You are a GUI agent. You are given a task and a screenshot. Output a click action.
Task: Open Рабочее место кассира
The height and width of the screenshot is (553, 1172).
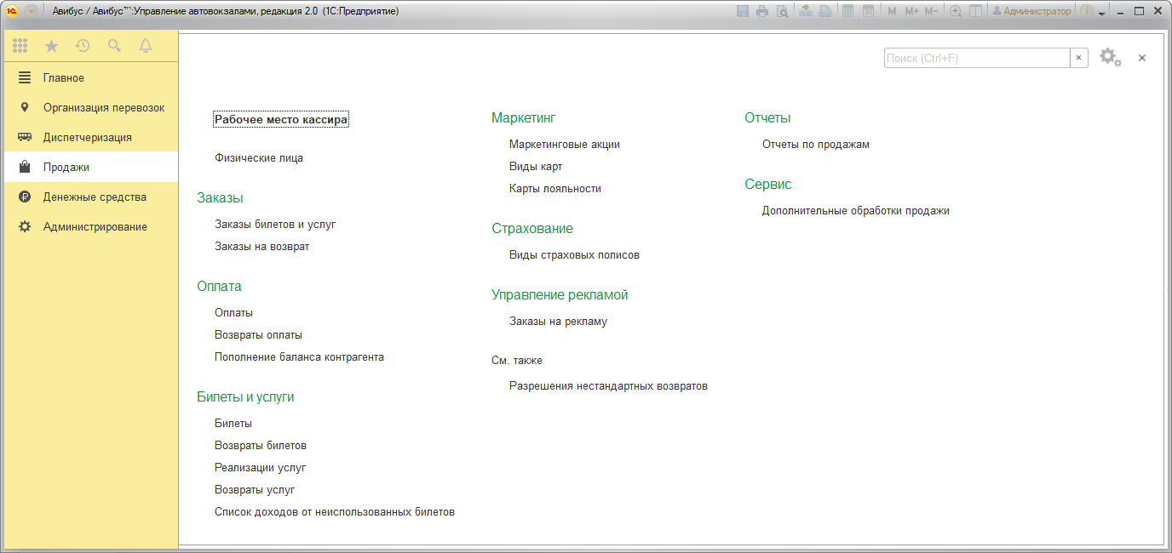[x=280, y=120]
